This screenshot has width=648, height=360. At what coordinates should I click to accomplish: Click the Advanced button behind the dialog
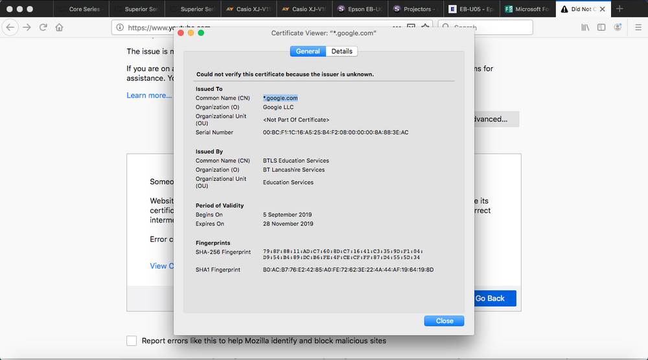(496, 119)
